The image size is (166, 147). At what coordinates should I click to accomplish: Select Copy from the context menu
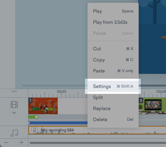tap(113, 60)
